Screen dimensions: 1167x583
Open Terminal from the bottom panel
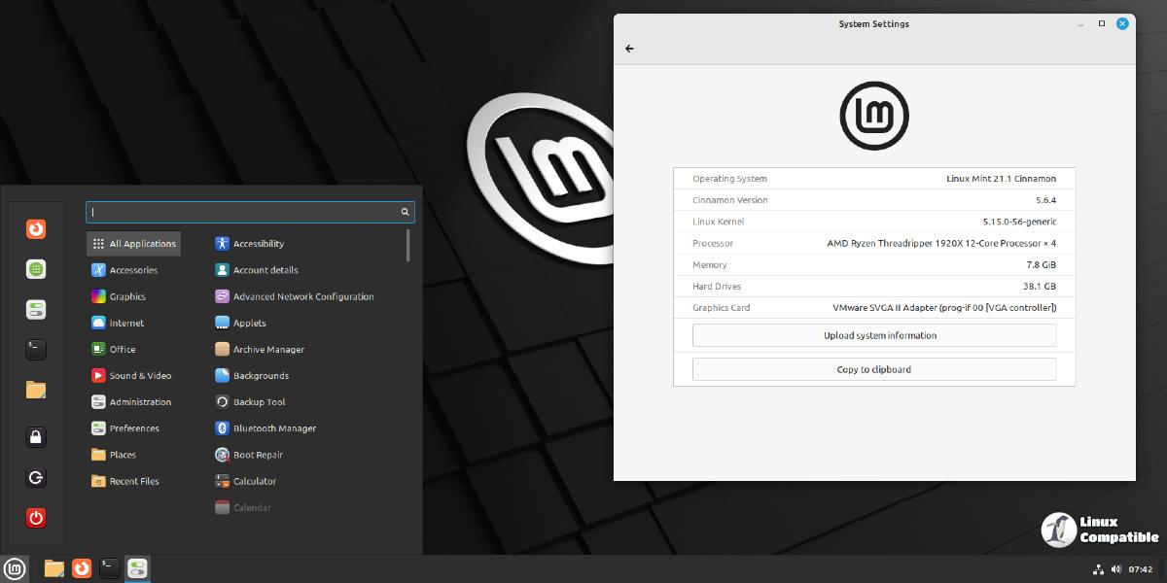(x=110, y=568)
